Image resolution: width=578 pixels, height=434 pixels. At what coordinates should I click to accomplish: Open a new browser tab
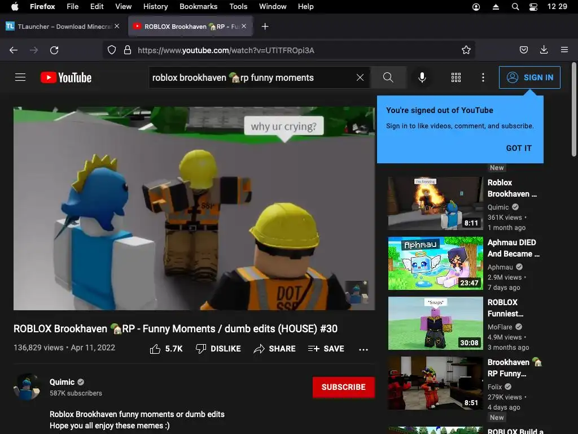tap(265, 26)
